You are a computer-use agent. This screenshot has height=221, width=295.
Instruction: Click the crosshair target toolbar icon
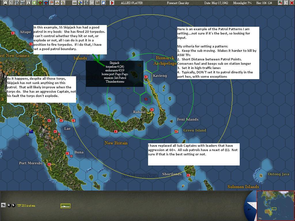click(x=86, y=3)
